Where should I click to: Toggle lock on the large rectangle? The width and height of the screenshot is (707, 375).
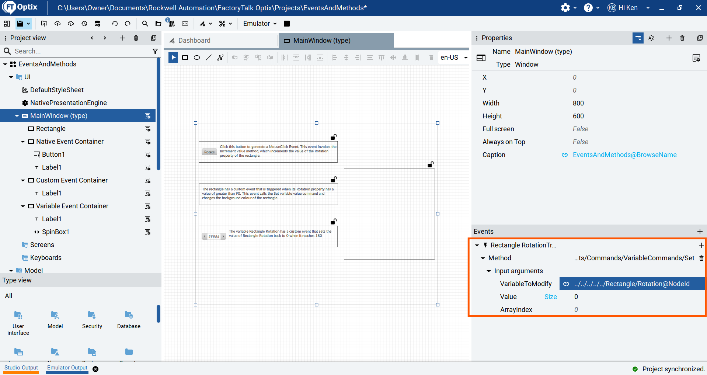pos(431,164)
